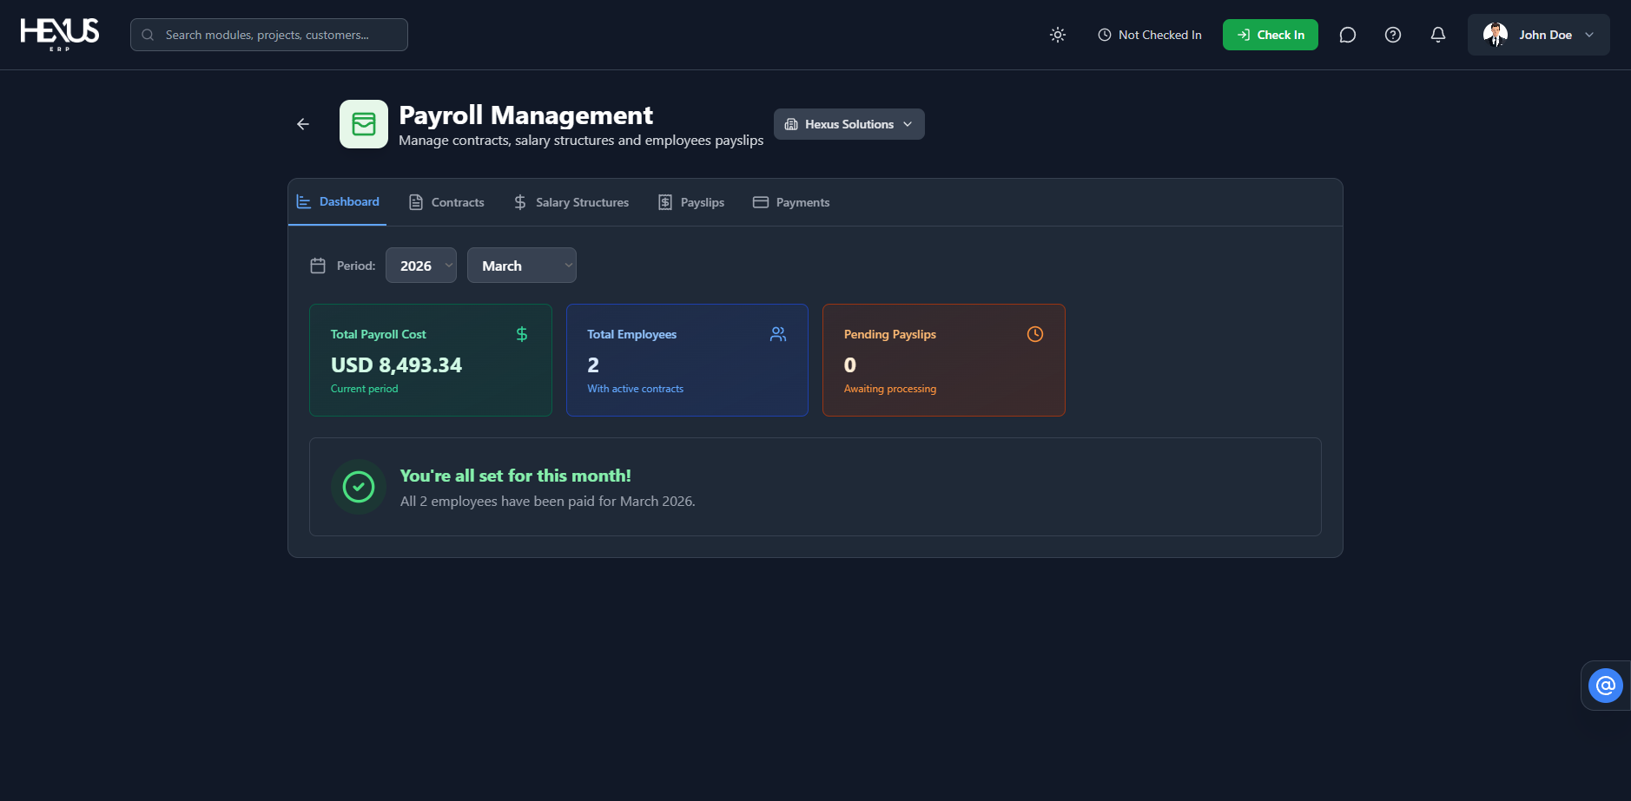Viewport: 1631px width, 801px height.
Task: Click the people icon on Total Employees
Action: [x=778, y=334]
